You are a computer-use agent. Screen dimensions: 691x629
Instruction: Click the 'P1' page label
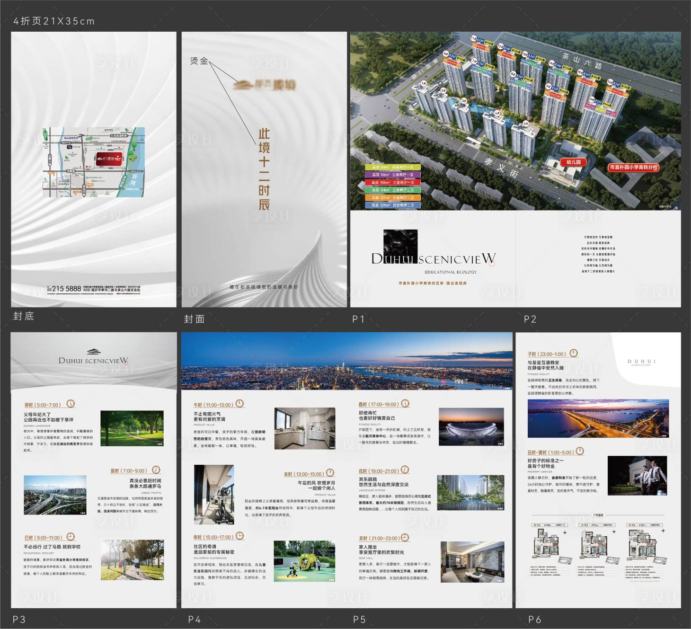click(358, 319)
